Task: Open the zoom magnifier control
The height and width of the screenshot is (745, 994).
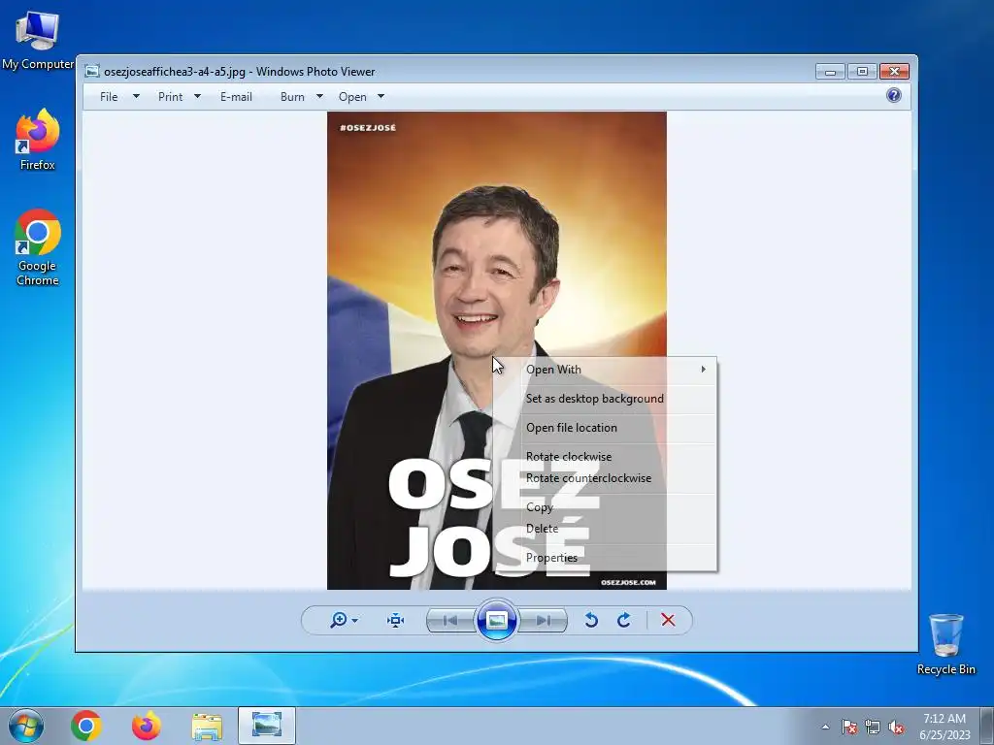Action: (x=339, y=620)
